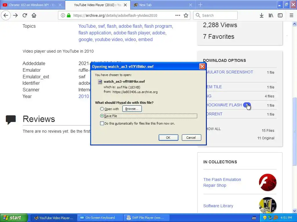
Task: Switch to On-Screen Keyboard in taskbar
Action: [100, 218]
